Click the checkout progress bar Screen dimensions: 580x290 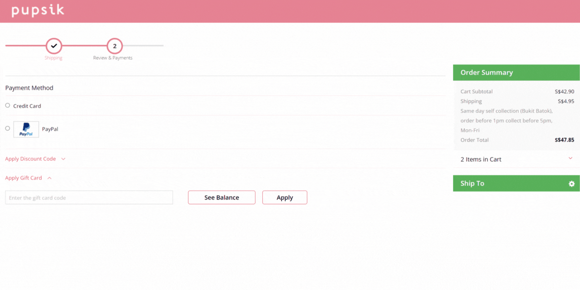tap(83, 46)
